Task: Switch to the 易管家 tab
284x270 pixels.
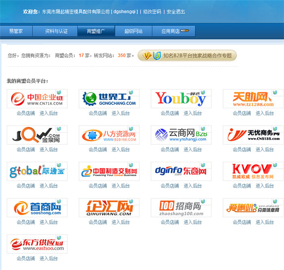Action: click(x=16, y=31)
